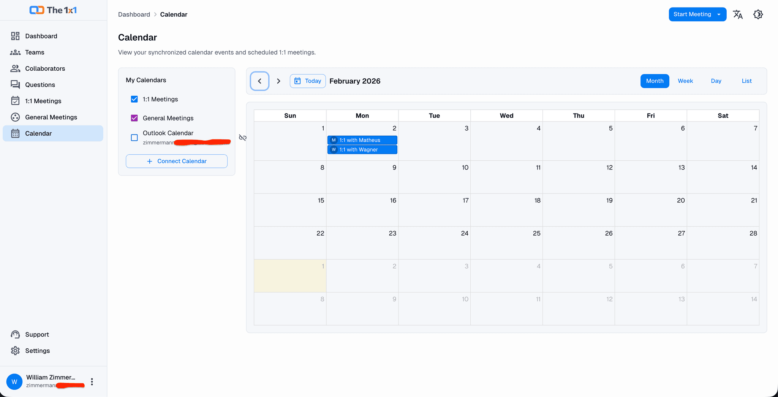Click the broken-link sync icon near calendars
This screenshot has height=397, width=778.
point(243,138)
